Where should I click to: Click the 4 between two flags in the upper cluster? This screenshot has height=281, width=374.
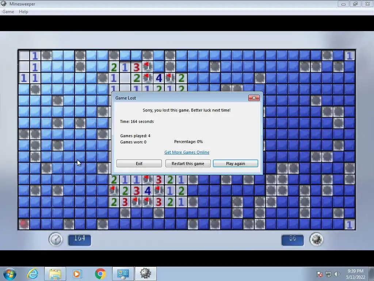click(159, 78)
